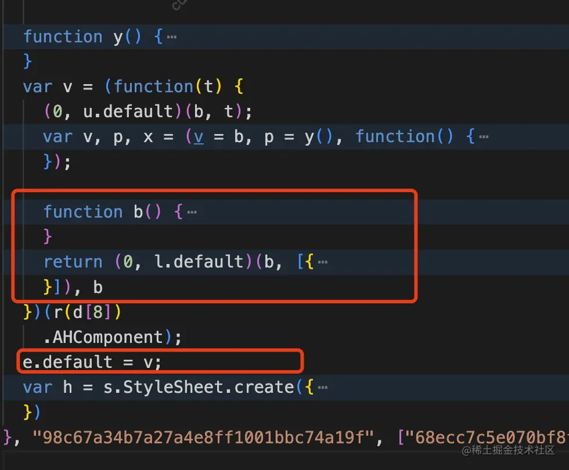Click closing brace under function y()

28,62
